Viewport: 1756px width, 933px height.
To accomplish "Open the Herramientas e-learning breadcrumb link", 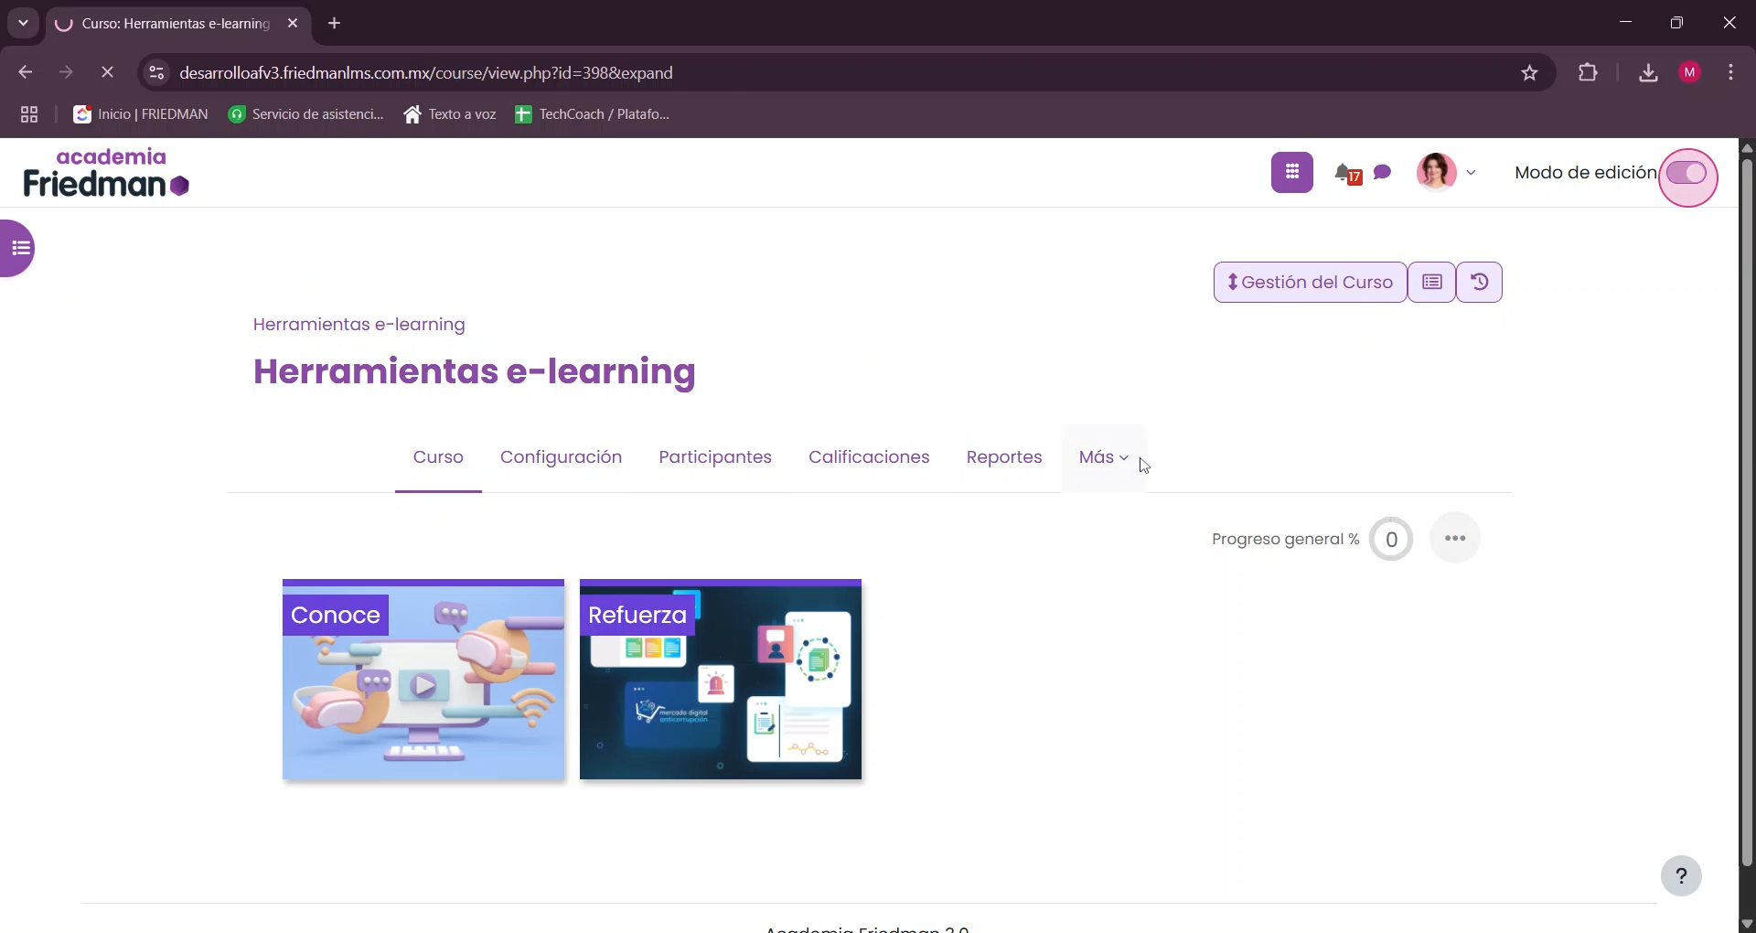I will (359, 325).
